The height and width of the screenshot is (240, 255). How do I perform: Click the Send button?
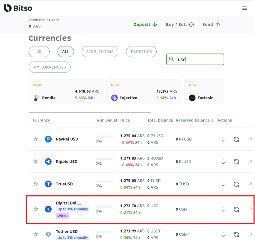pyautogui.click(x=211, y=24)
